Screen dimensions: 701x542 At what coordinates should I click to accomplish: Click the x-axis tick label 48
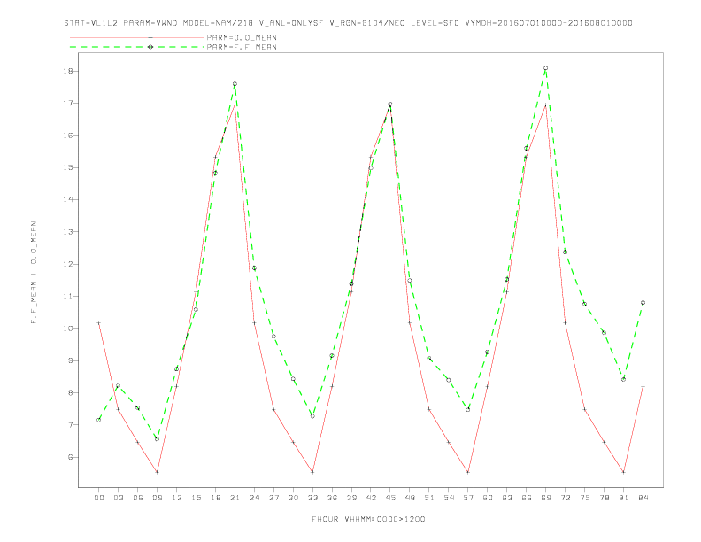tap(410, 498)
